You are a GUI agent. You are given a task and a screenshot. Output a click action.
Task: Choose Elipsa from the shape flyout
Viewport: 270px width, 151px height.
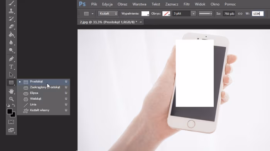pyautogui.click(x=43, y=93)
